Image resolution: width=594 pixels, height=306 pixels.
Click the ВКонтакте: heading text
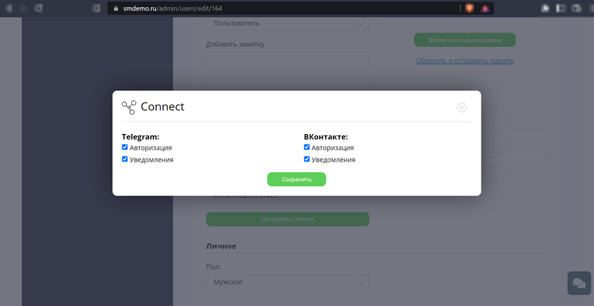pos(326,136)
